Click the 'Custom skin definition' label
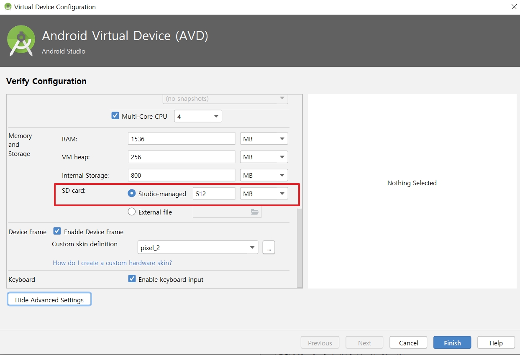 click(x=85, y=244)
